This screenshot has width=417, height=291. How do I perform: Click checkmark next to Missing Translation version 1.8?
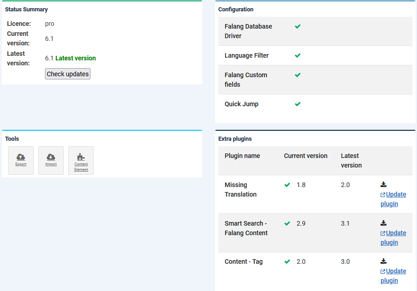click(x=287, y=185)
